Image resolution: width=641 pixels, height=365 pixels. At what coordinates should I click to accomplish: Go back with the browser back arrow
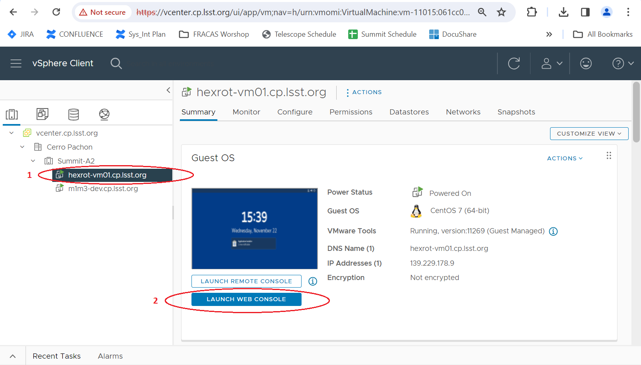click(13, 12)
